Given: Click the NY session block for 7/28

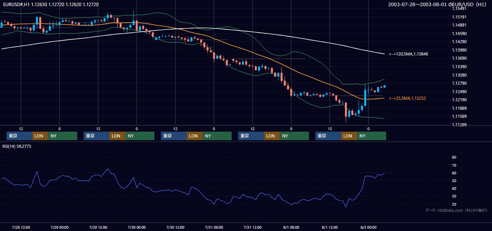Looking at the screenshot, I should 62,136.
